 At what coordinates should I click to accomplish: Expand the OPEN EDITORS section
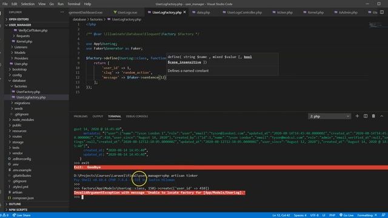point(19,19)
